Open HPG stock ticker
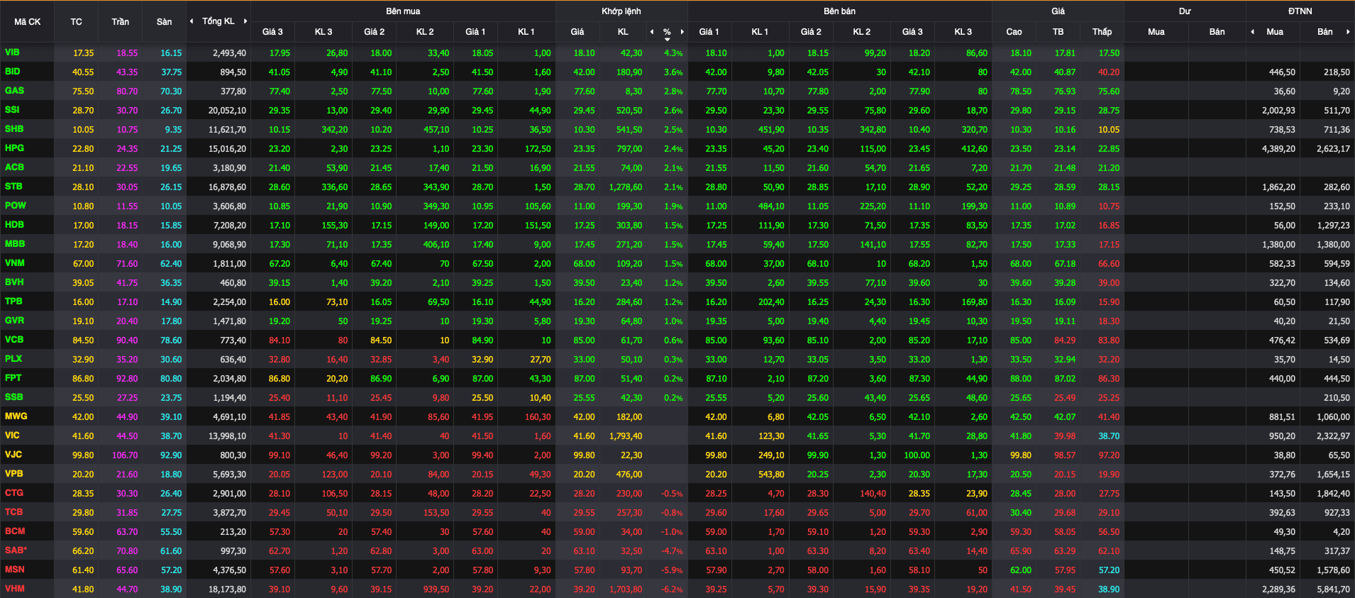 tap(14, 148)
